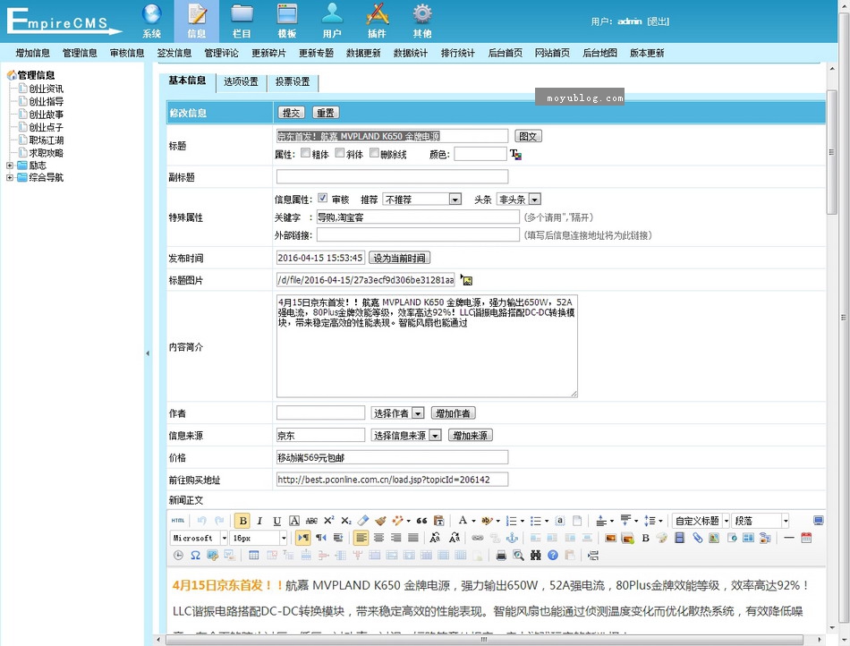850x646 pixels.
Task: Expand the 综合导航 tree folder
Action: click(x=10, y=178)
